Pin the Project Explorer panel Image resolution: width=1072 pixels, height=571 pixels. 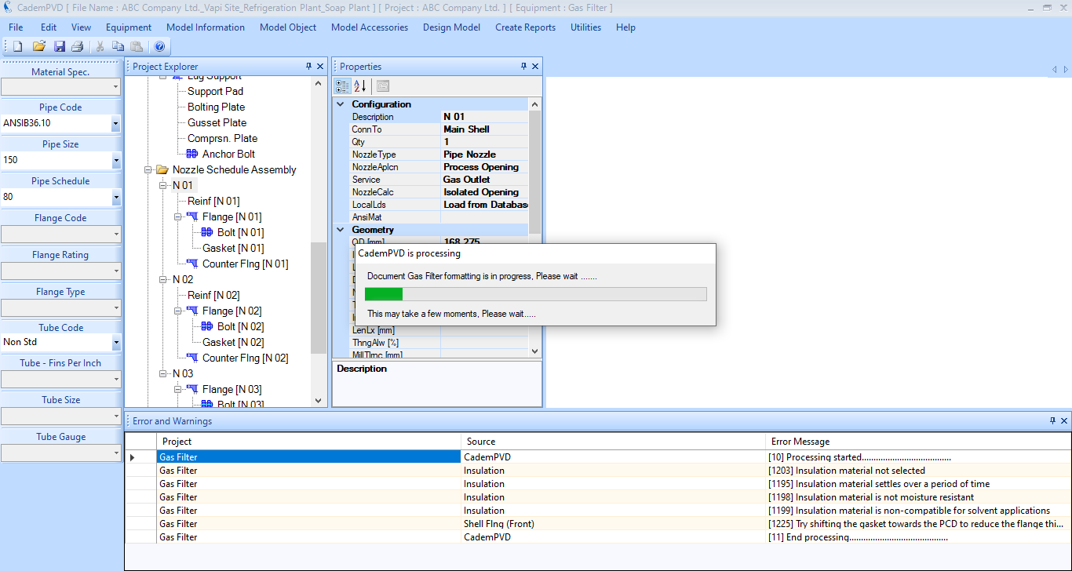pyautogui.click(x=308, y=67)
